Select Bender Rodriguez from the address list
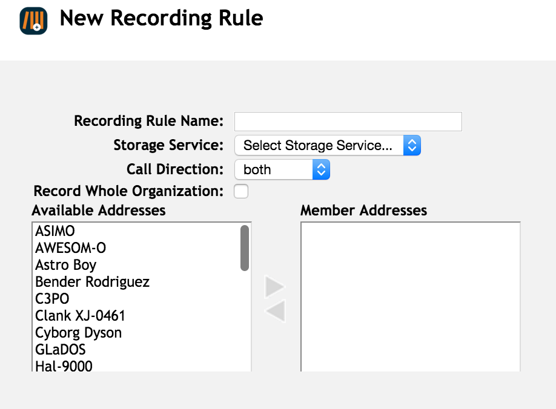 (92, 281)
